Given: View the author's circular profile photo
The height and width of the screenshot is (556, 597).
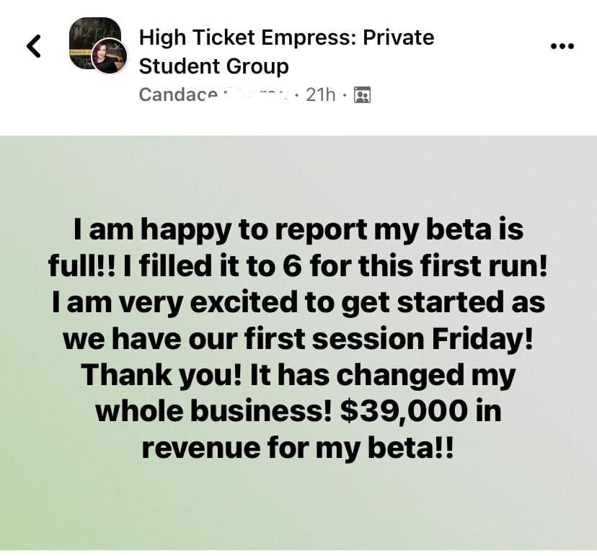Looking at the screenshot, I should click(110, 57).
